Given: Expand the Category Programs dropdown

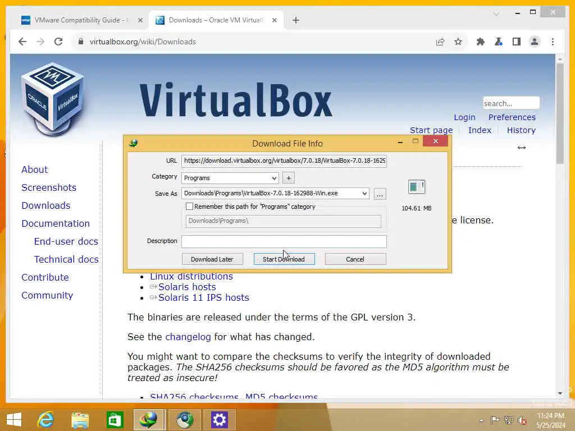Looking at the screenshot, I should pyautogui.click(x=274, y=178).
